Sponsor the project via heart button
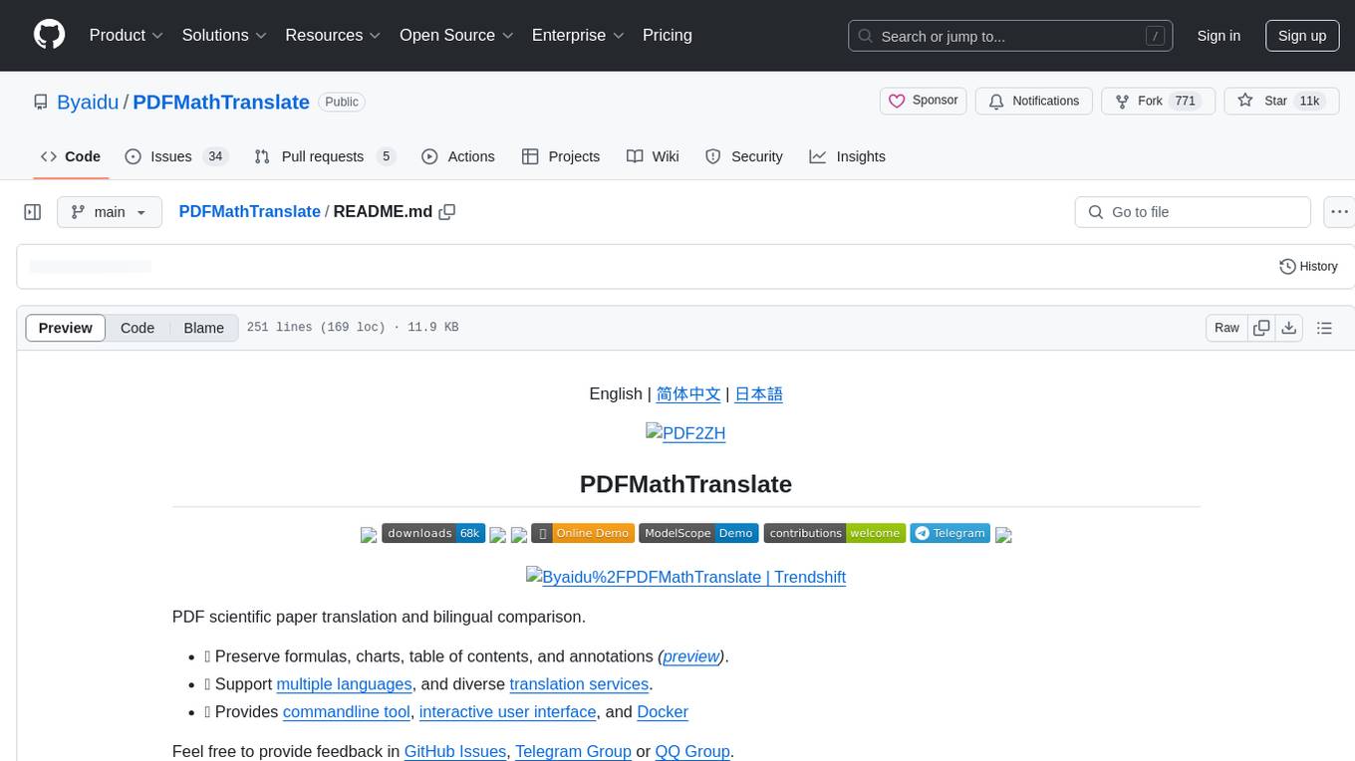1355x761 pixels. pyautogui.click(x=924, y=101)
